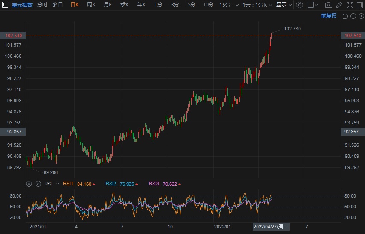
Task: Remove the RSI indicator with X icon
Action: (x=38, y=184)
